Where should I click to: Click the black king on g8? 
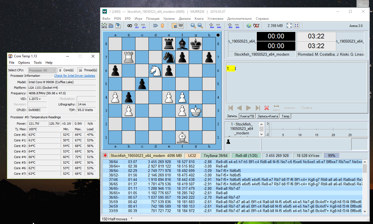point(195,44)
